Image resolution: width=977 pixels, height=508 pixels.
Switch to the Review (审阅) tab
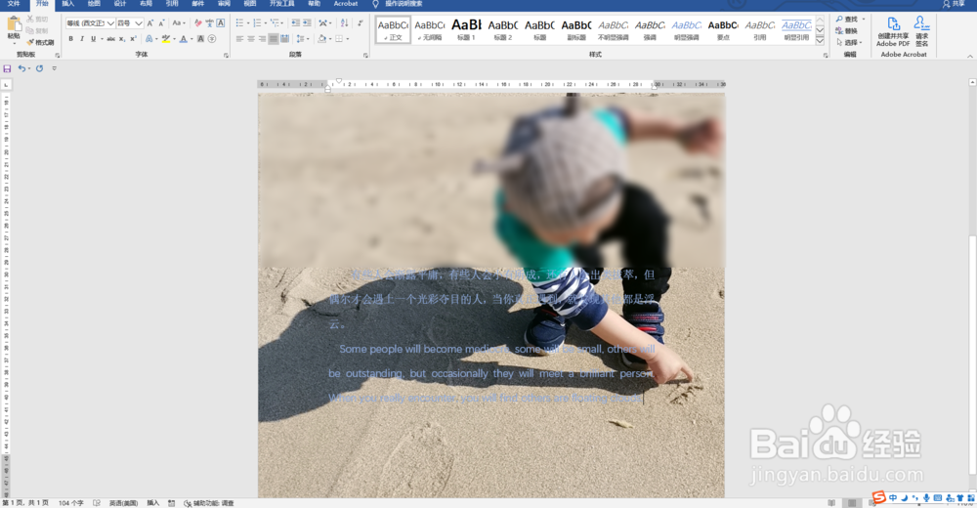coord(224,4)
